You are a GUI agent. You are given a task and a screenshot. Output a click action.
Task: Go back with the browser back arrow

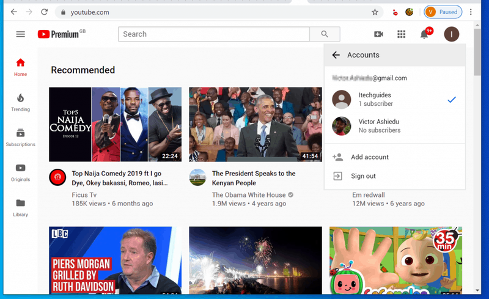tap(13, 12)
